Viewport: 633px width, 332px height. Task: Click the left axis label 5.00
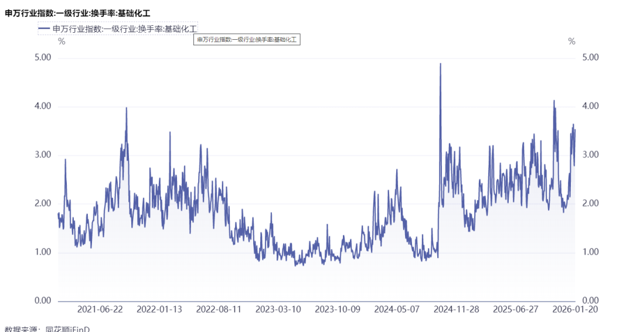(x=43, y=57)
